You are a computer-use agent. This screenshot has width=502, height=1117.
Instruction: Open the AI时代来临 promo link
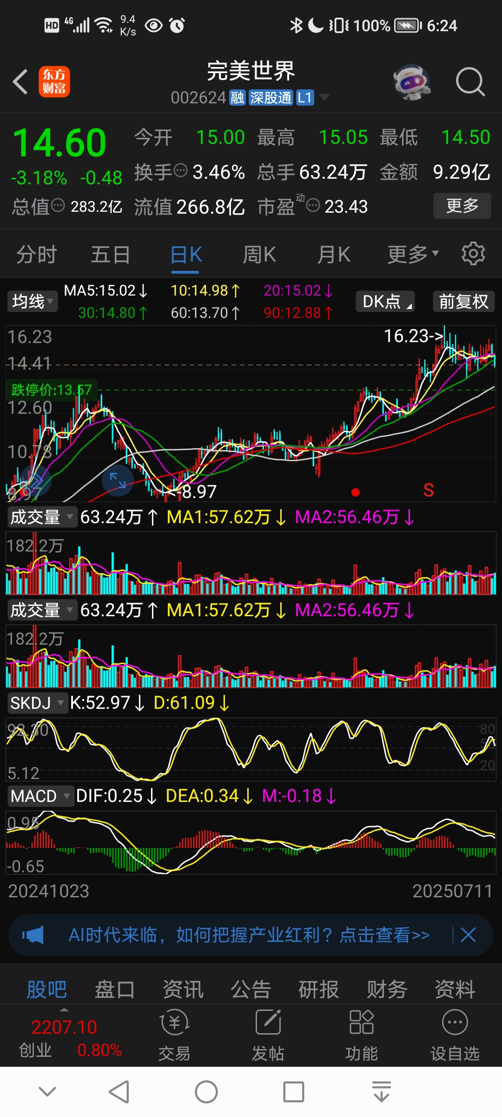(249, 935)
